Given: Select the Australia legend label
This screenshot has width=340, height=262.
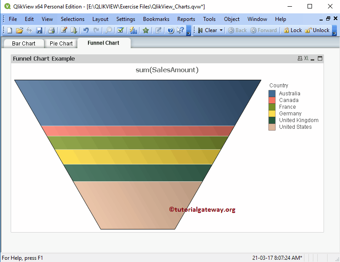Looking at the screenshot, I should [289, 94].
